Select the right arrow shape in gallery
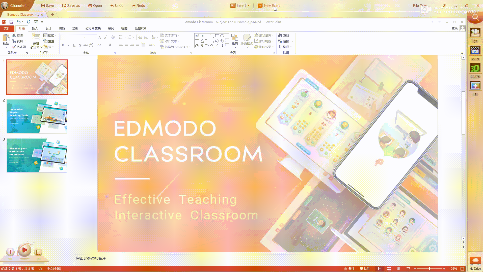Viewport: 483px width, 272px height. pyautogui.click(x=217, y=41)
